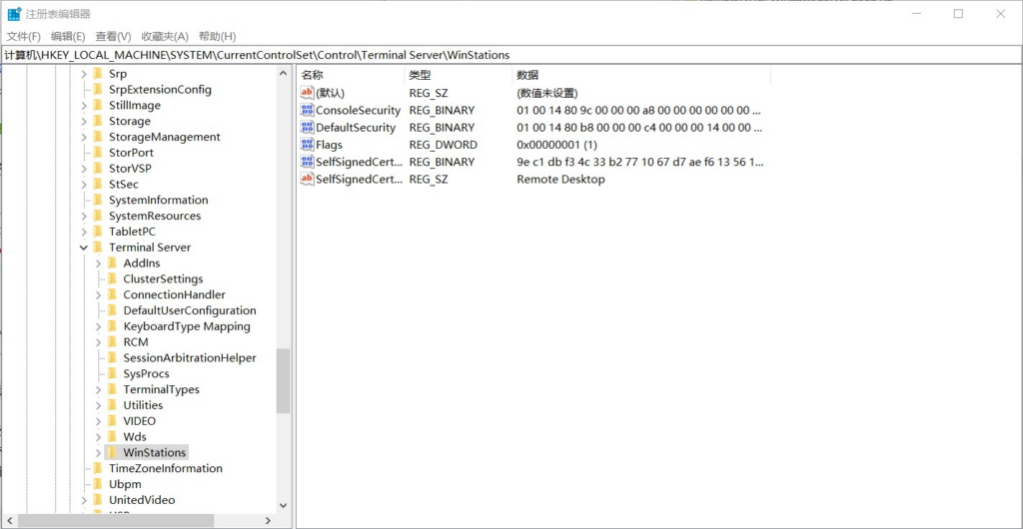Click the Remote Desktop string value icon
The image size is (1023, 529).
pyautogui.click(x=307, y=179)
